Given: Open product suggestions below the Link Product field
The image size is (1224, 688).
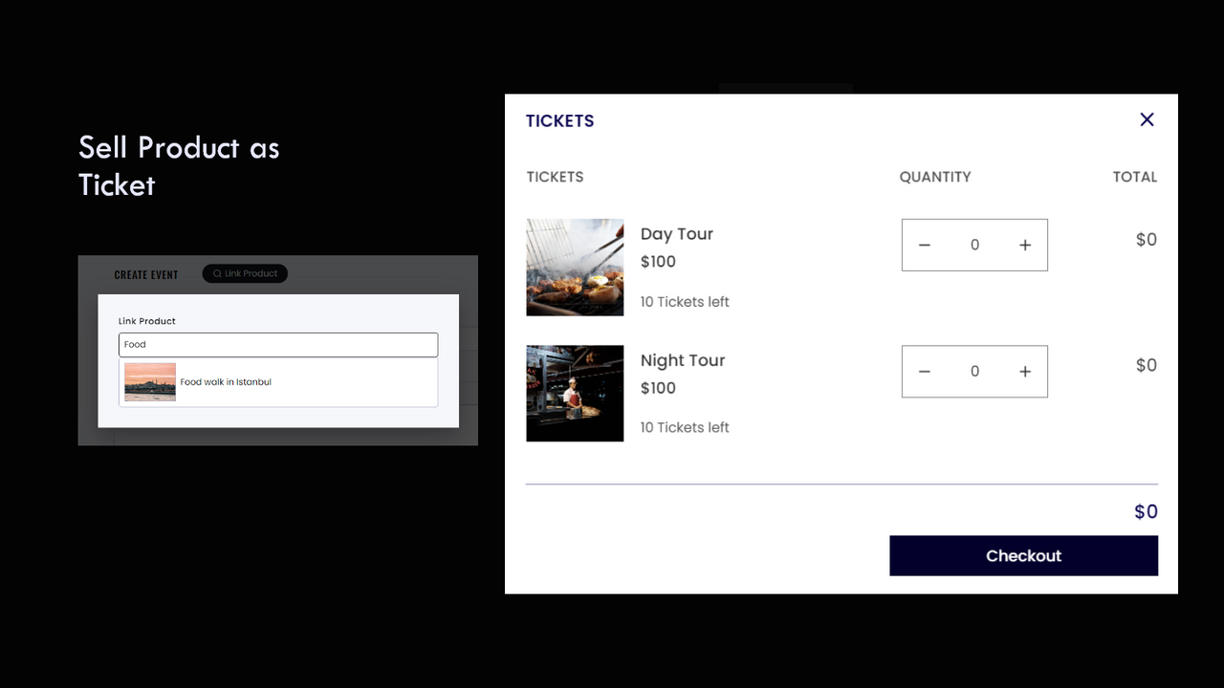Looking at the screenshot, I should tap(277, 381).
